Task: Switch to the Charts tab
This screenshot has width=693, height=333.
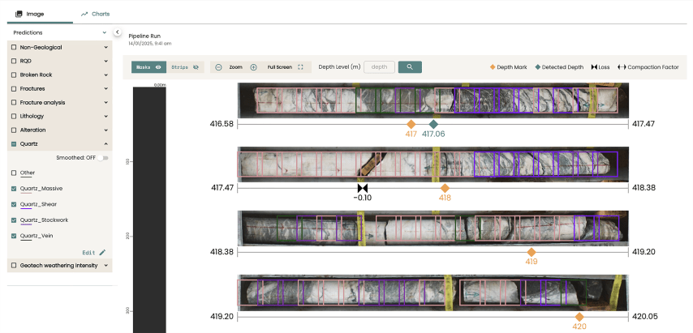Action: (x=96, y=14)
